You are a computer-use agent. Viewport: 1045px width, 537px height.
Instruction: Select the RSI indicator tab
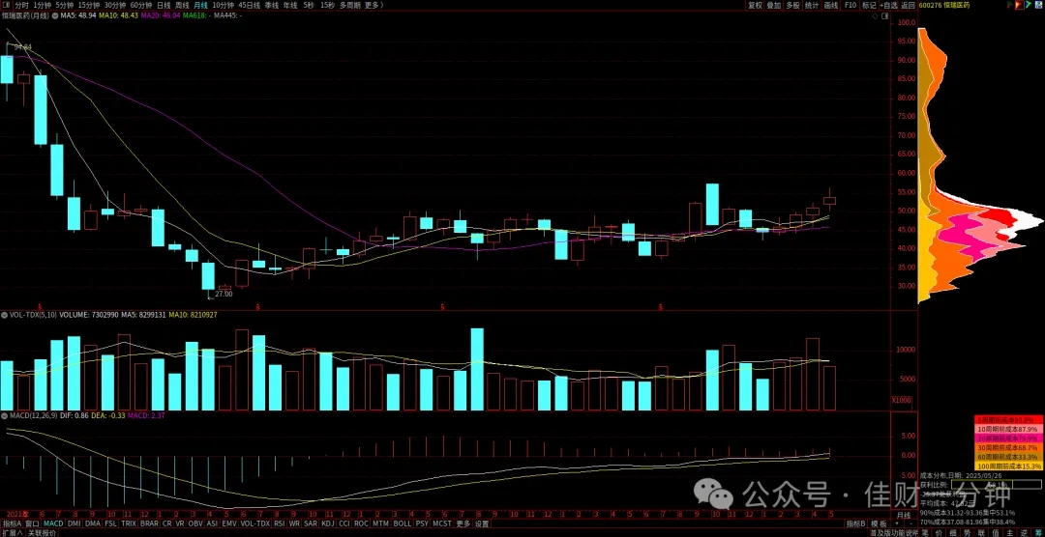click(x=280, y=523)
